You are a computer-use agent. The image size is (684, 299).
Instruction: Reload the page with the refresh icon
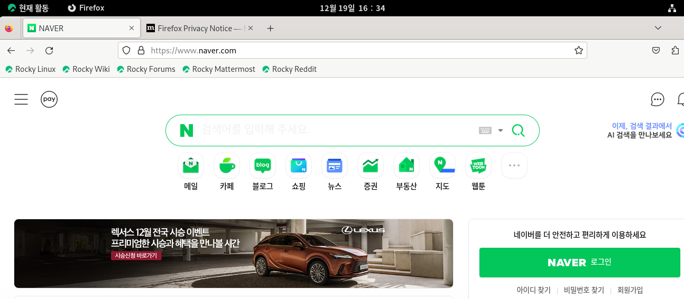coord(49,51)
